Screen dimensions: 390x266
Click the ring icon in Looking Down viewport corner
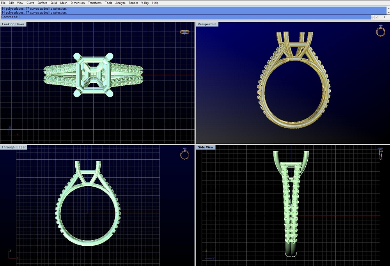pos(184,32)
